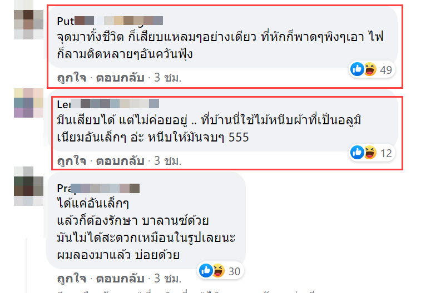Click the laughing emoji icon beside 30
This screenshot has height=293, width=431.
[219, 271]
